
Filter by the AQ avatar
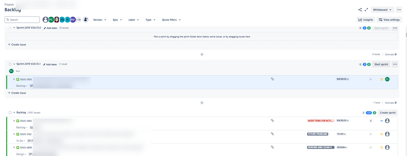[x=62, y=19]
